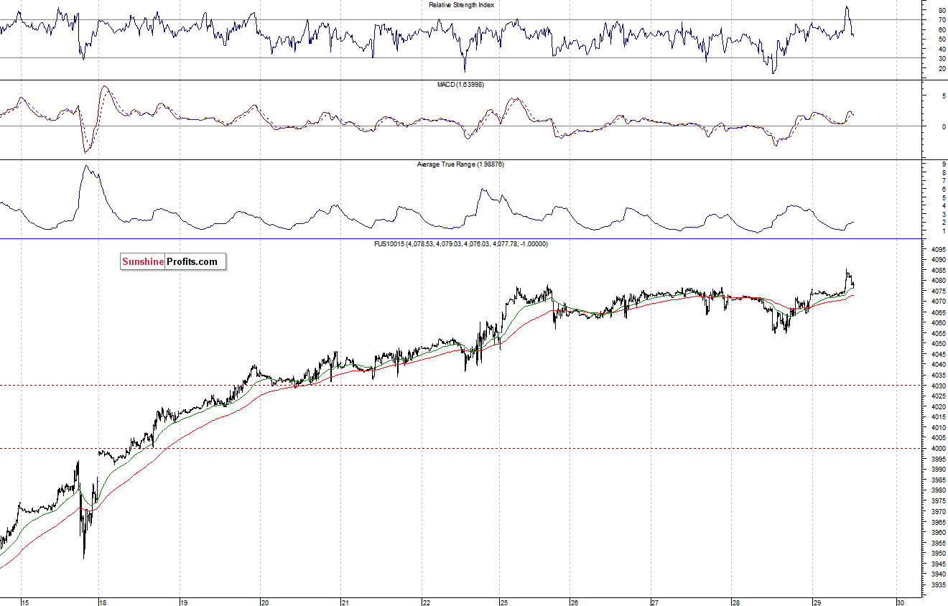Select the 4050 price axis label

click(x=937, y=344)
